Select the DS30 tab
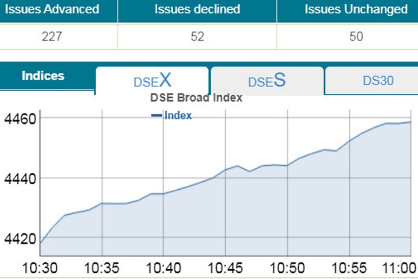 (x=378, y=80)
